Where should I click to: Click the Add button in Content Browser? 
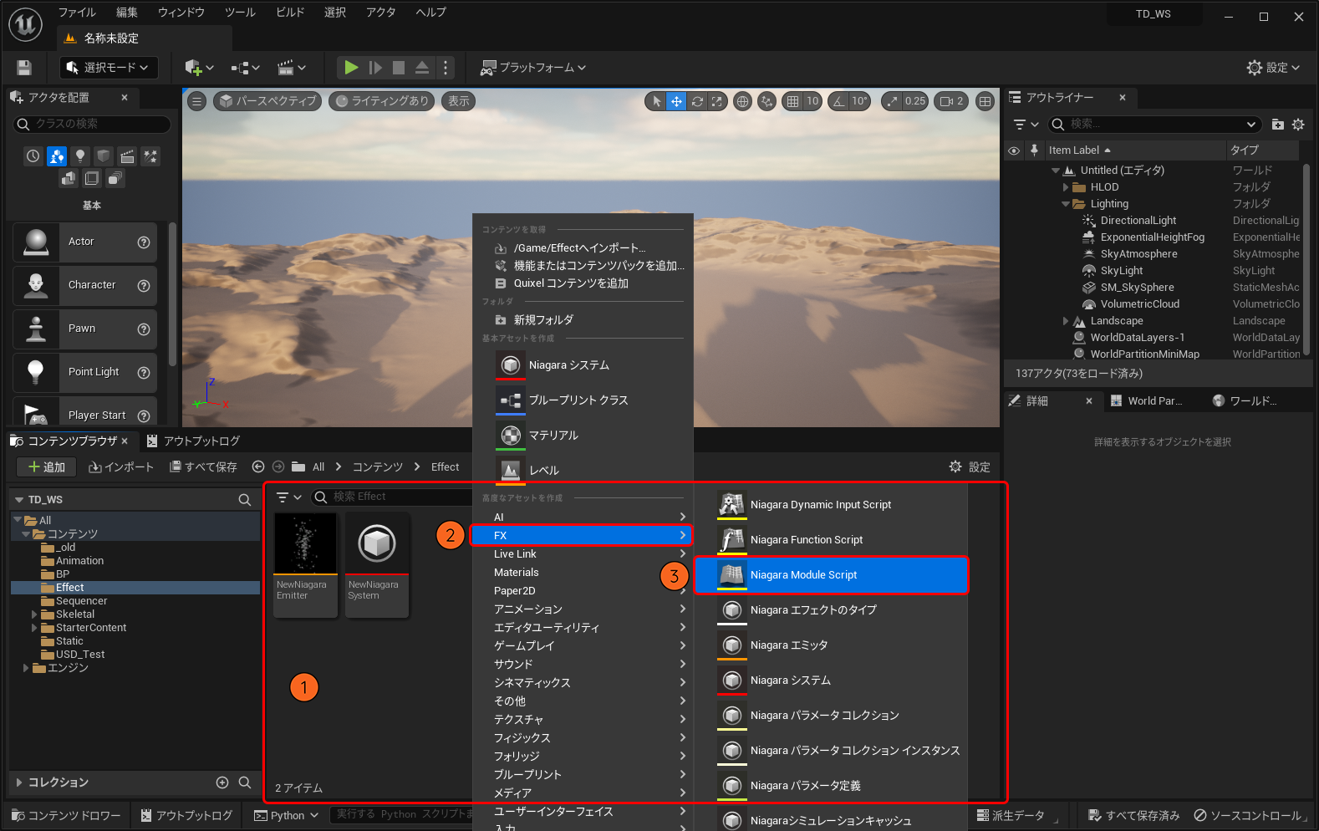(x=46, y=467)
